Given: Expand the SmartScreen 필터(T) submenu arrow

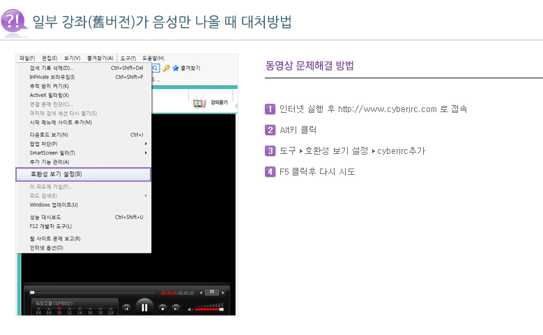Looking at the screenshot, I should point(146,153).
